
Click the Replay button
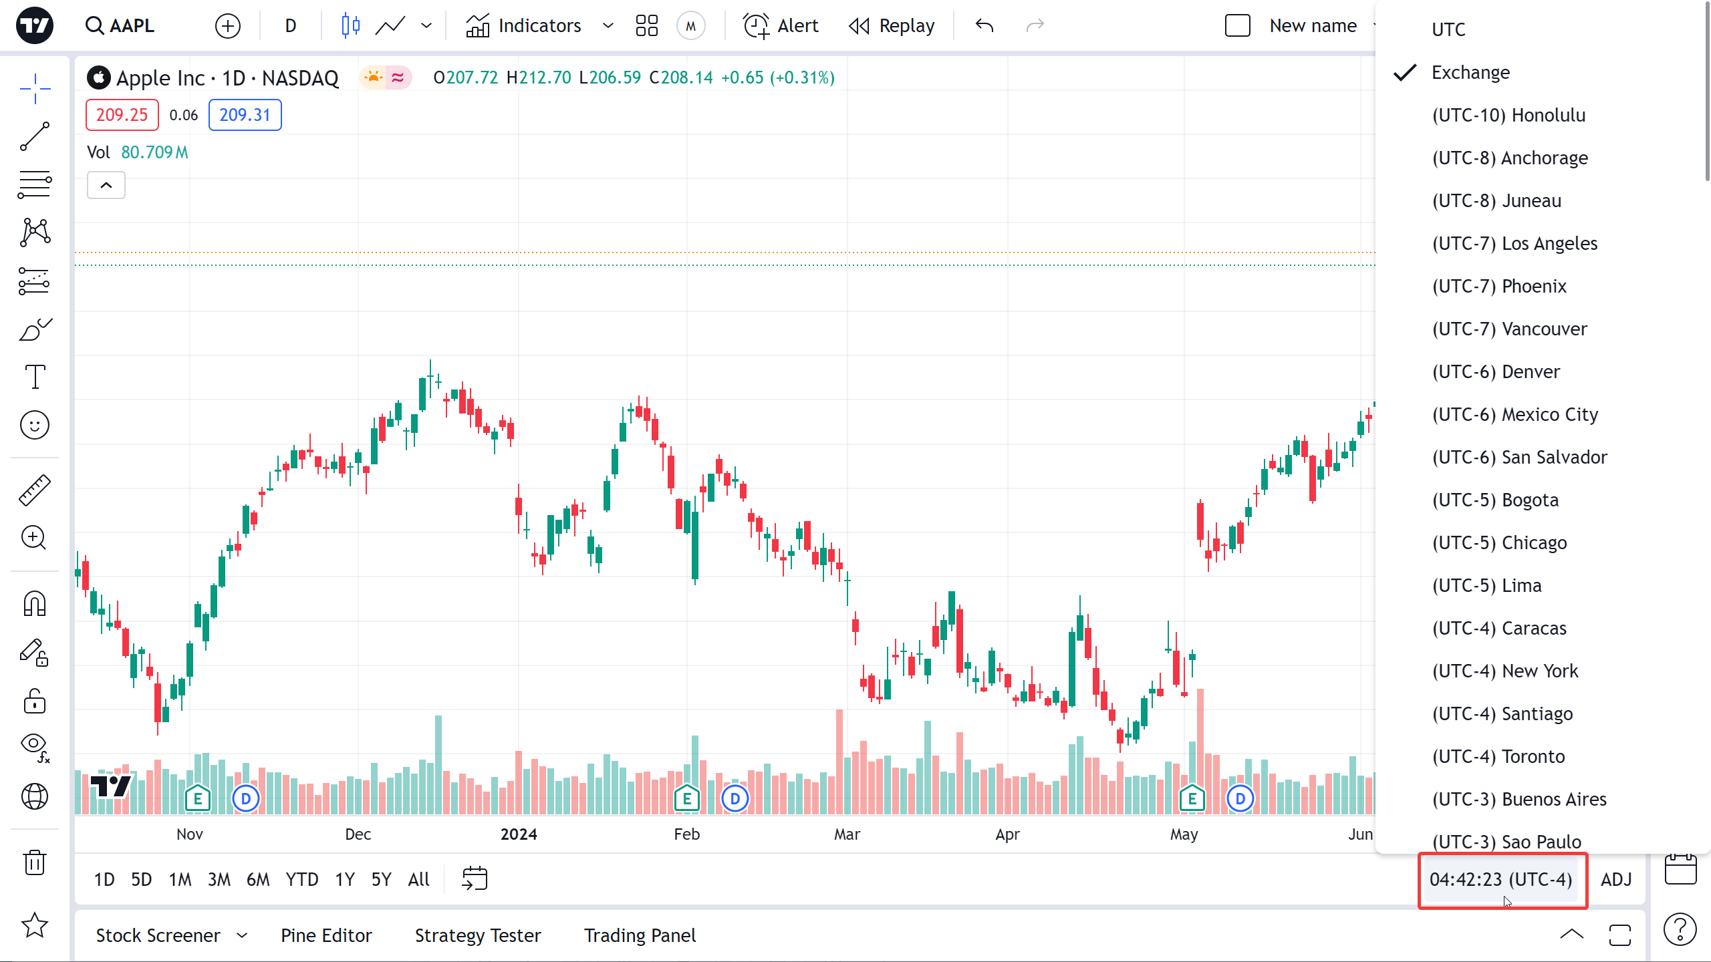point(892,25)
